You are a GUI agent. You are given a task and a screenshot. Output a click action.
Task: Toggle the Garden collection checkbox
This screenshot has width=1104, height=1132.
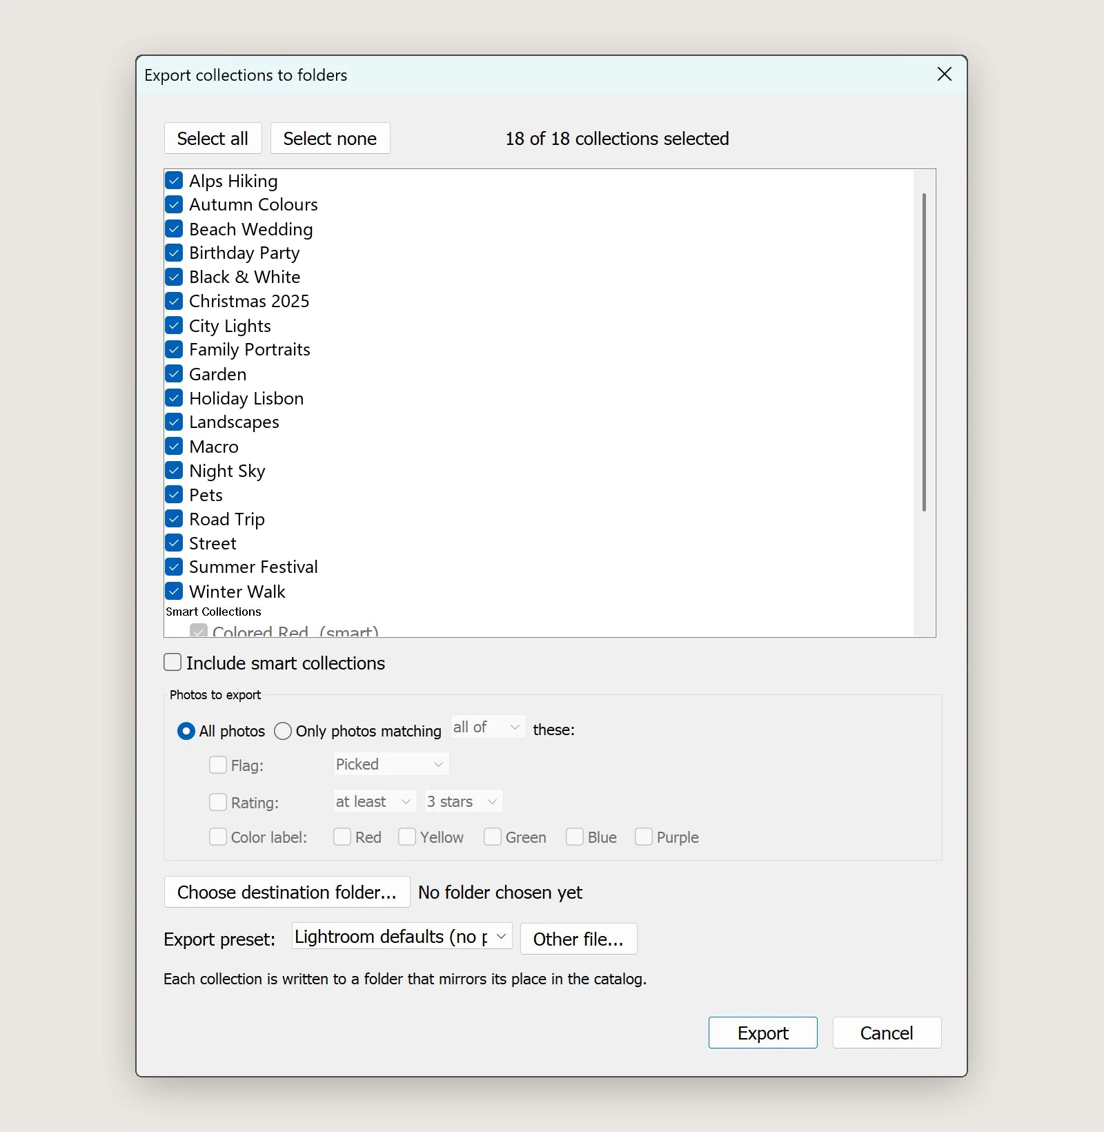pyautogui.click(x=174, y=374)
